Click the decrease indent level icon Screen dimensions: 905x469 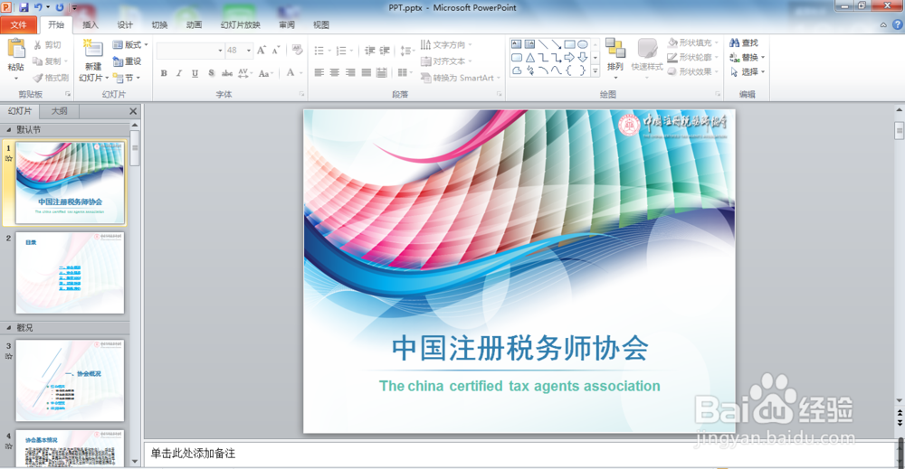(369, 51)
